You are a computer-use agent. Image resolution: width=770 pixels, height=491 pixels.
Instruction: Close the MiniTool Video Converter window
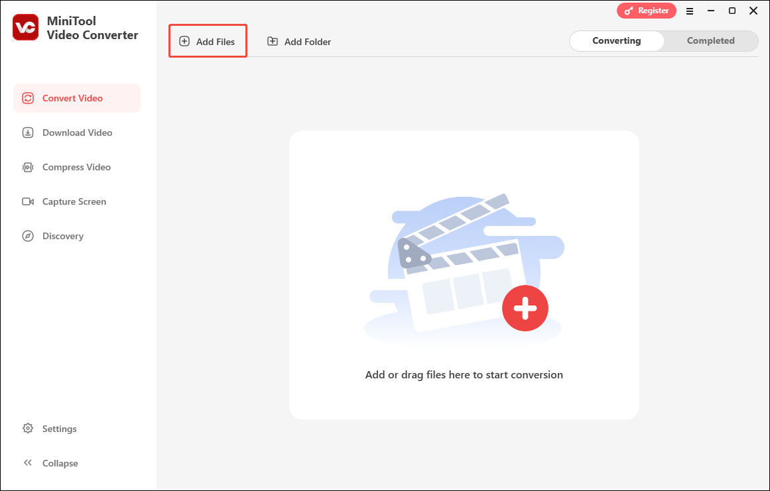click(753, 11)
